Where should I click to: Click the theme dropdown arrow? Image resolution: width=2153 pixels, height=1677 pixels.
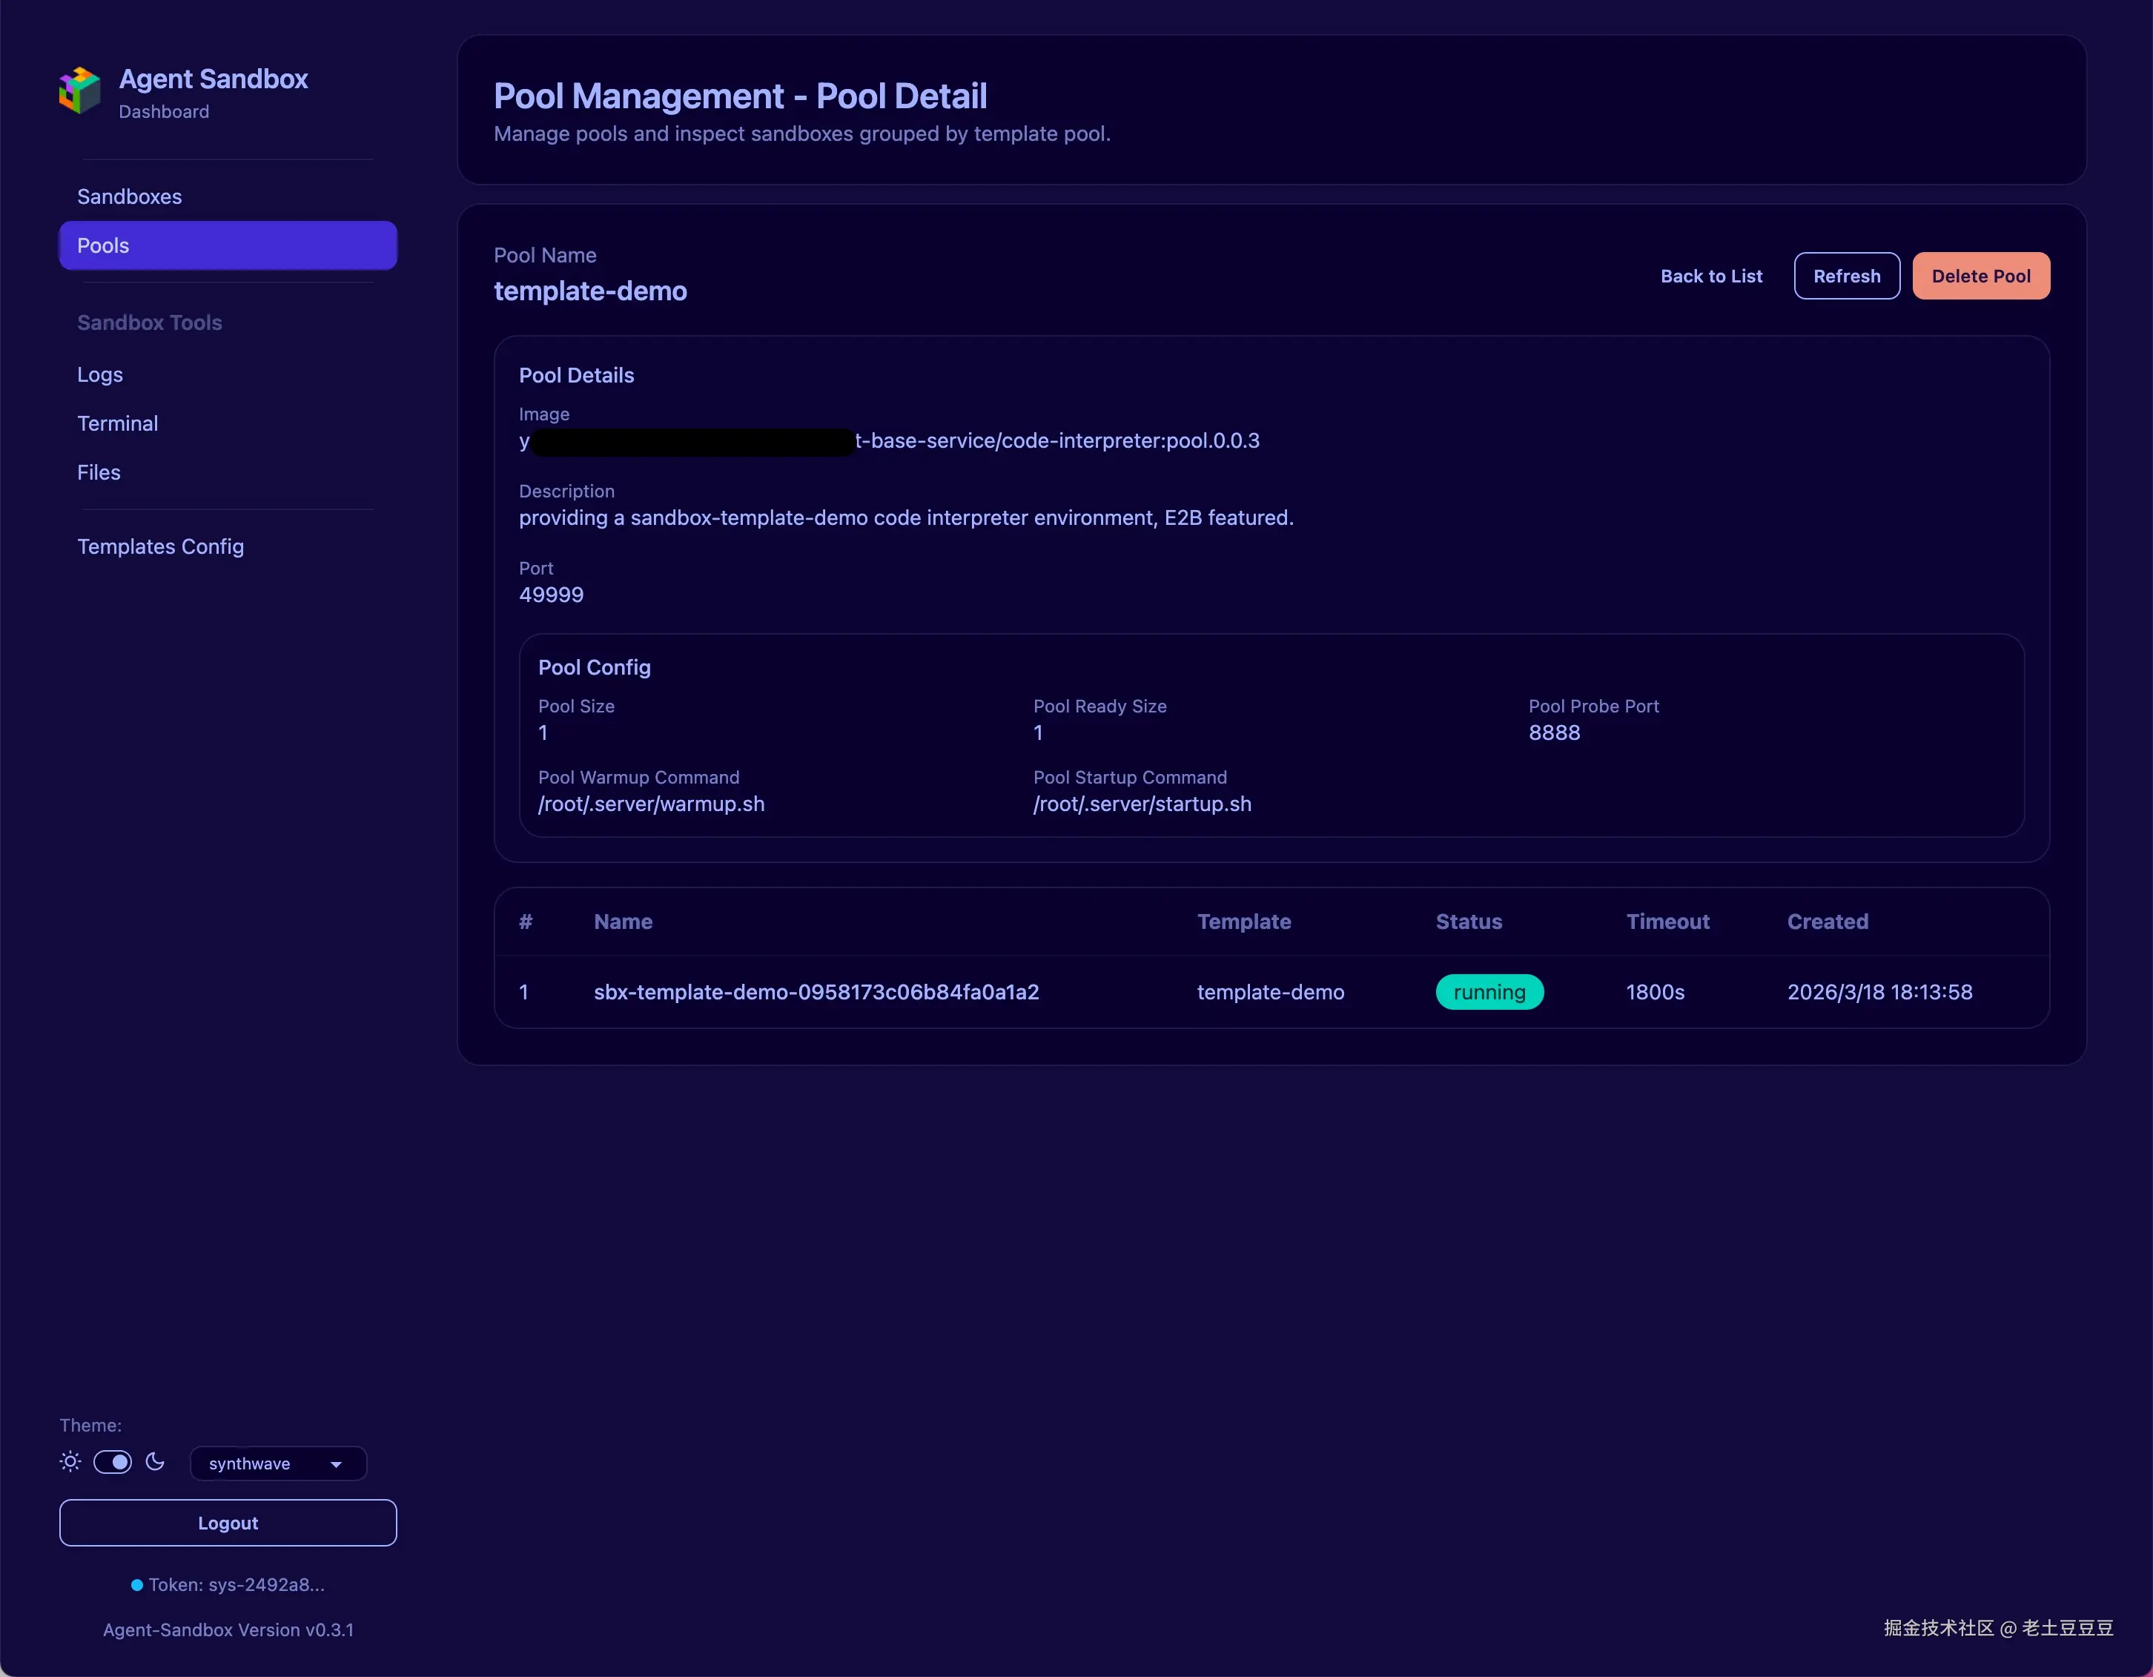pyautogui.click(x=336, y=1464)
